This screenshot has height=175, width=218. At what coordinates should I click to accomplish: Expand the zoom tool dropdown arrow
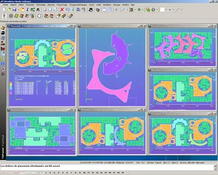pyautogui.click(x=127, y=10)
